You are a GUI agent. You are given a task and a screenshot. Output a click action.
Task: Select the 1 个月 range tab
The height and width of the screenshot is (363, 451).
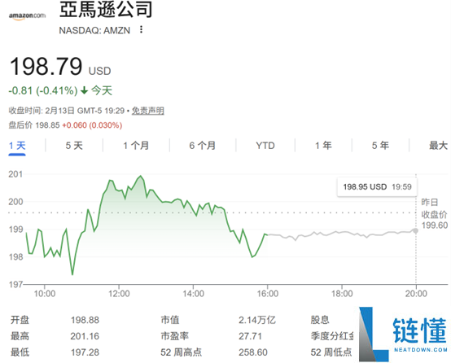[x=136, y=146]
